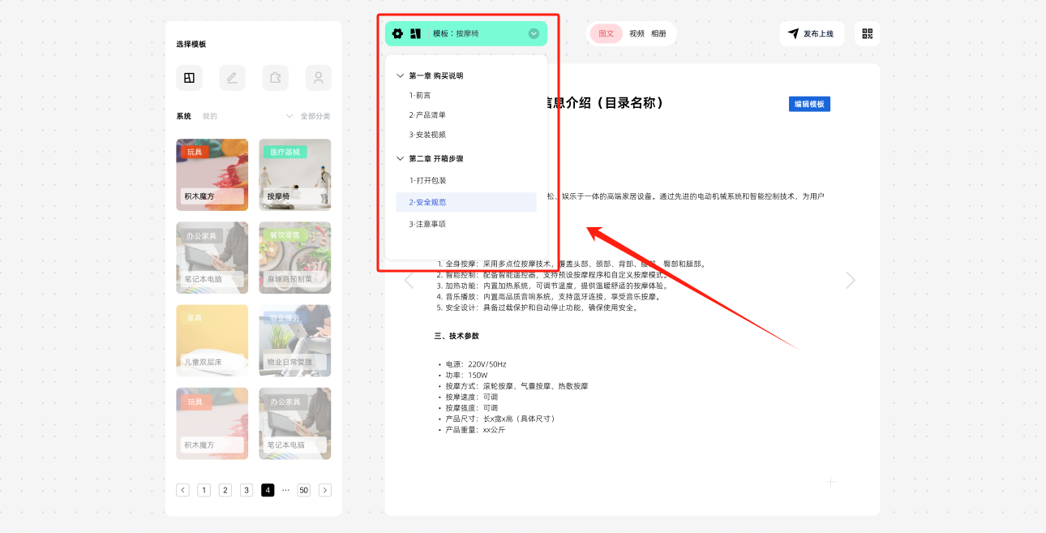Click the 发布上线 publish button
The height and width of the screenshot is (533, 1046).
point(812,34)
